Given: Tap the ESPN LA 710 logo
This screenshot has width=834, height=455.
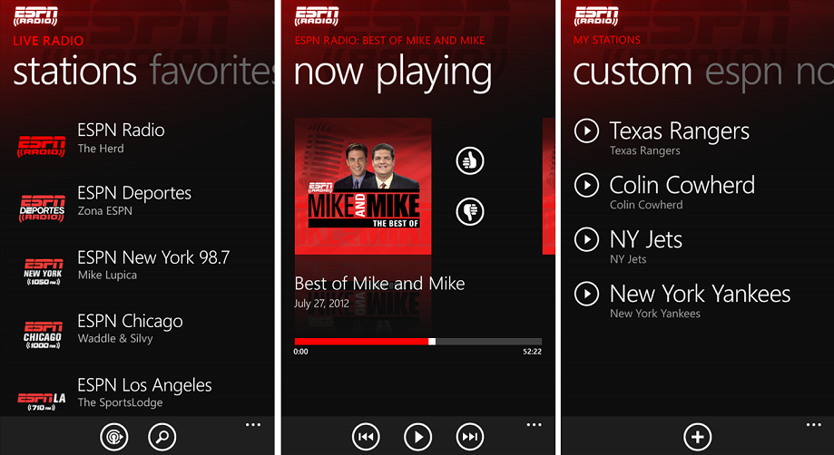Looking at the screenshot, I should pyautogui.click(x=42, y=402).
